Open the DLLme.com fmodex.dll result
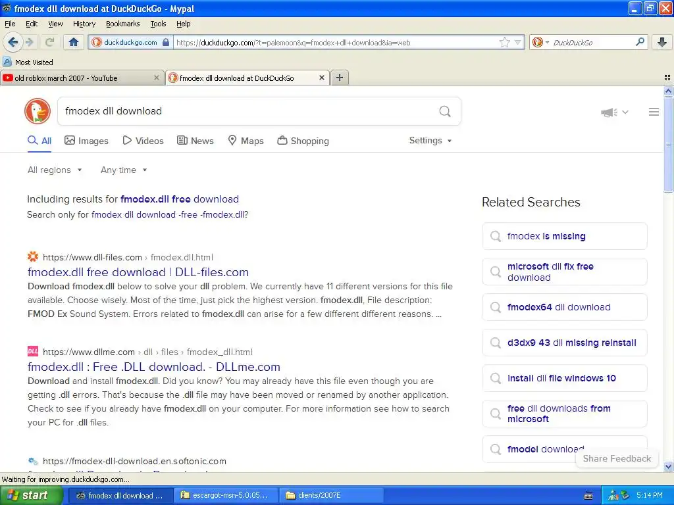This screenshot has height=505, width=674. click(x=154, y=367)
